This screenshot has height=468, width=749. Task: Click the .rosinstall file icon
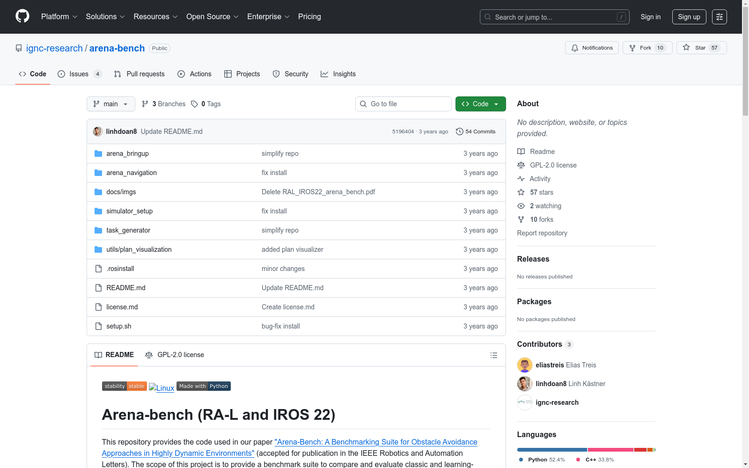click(x=98, y=269)
